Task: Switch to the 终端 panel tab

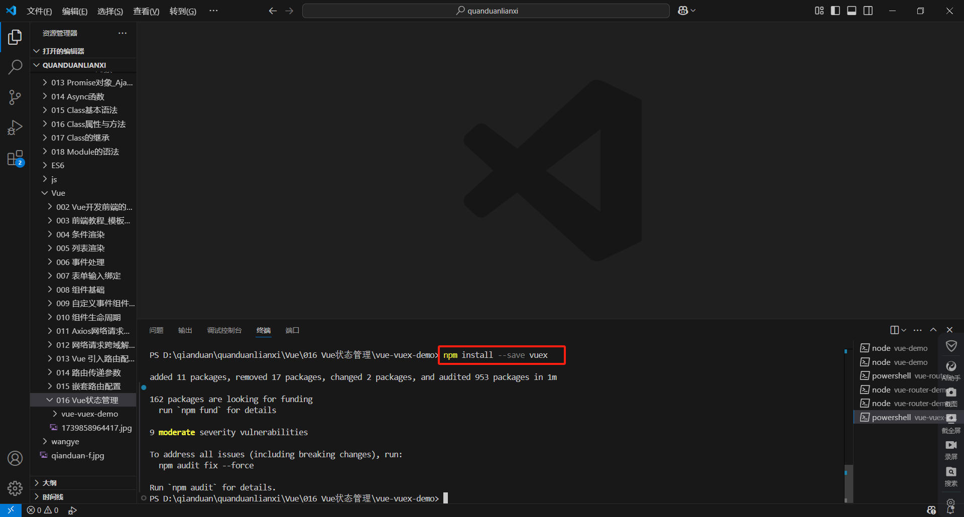Action: (264, 330)
